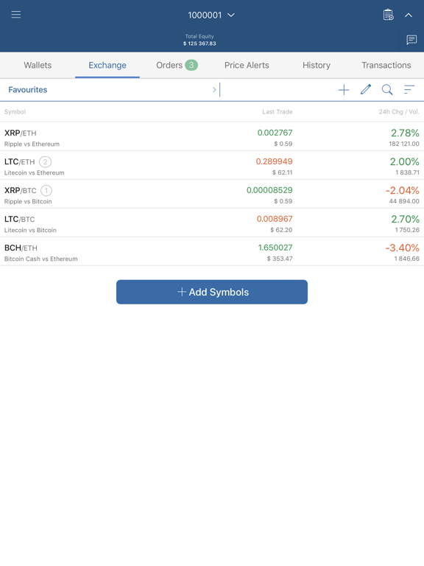This screenshot has height=566, width=424.
Task: Select the Exchange tab
Action: [x=107, y=66]
